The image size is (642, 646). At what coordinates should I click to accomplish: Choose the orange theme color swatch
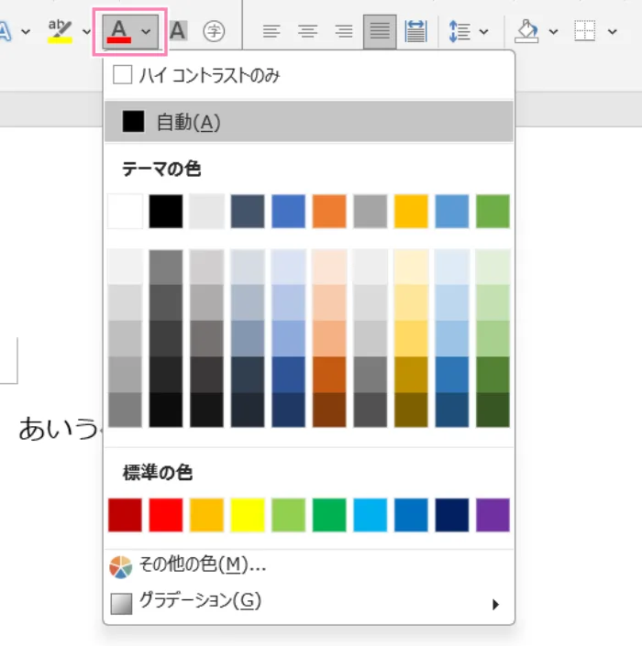point(328,211)
